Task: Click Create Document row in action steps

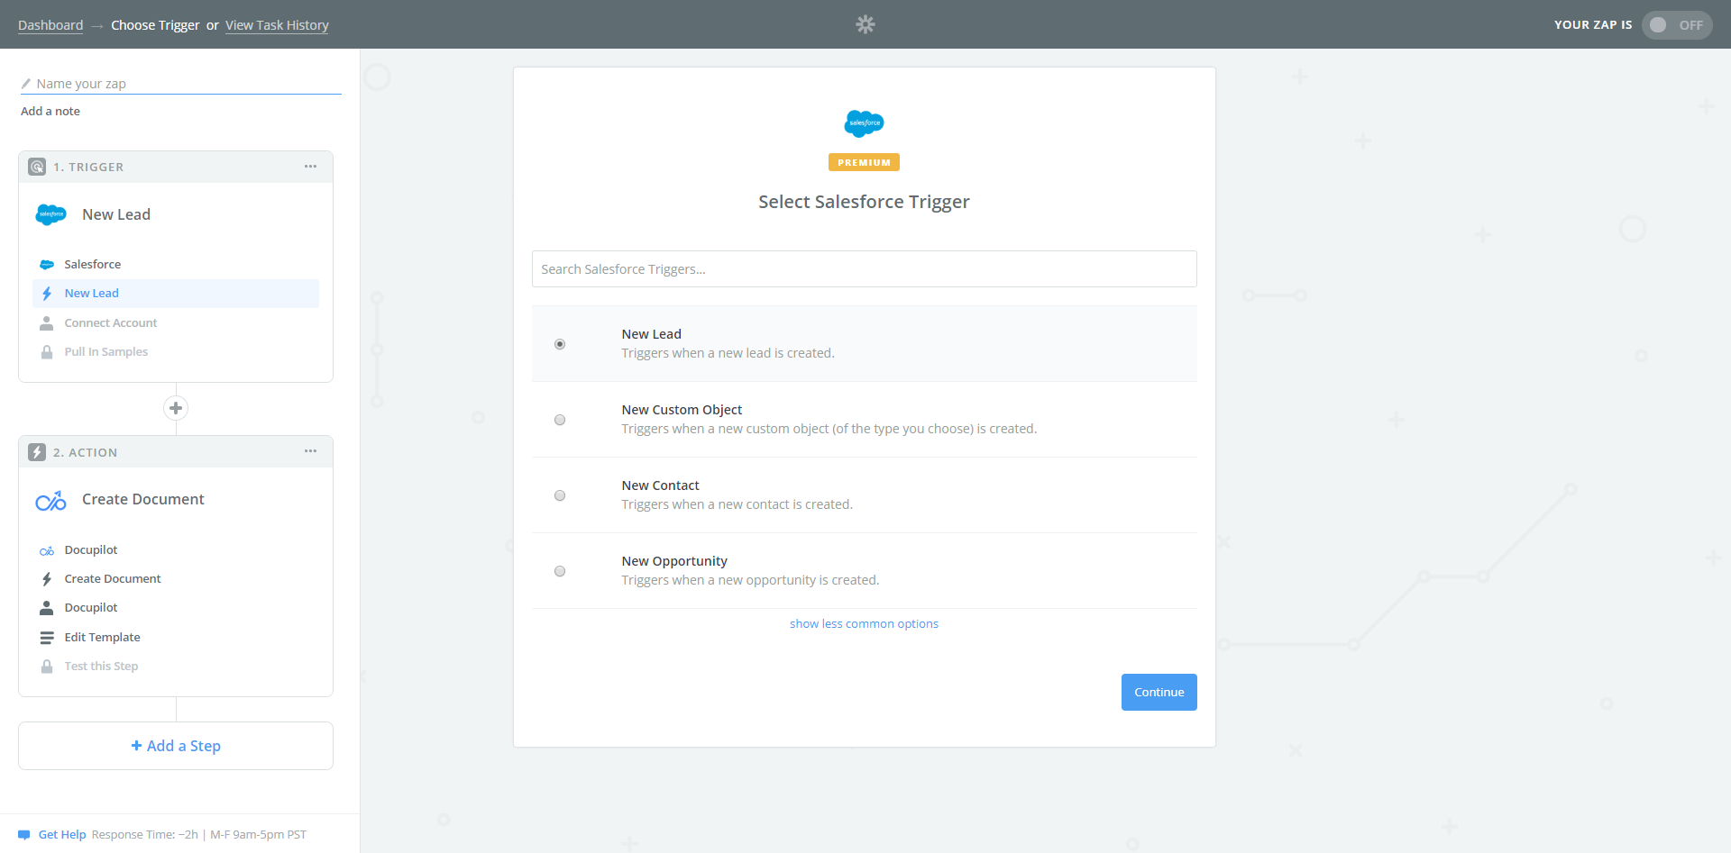Action: 176,579
